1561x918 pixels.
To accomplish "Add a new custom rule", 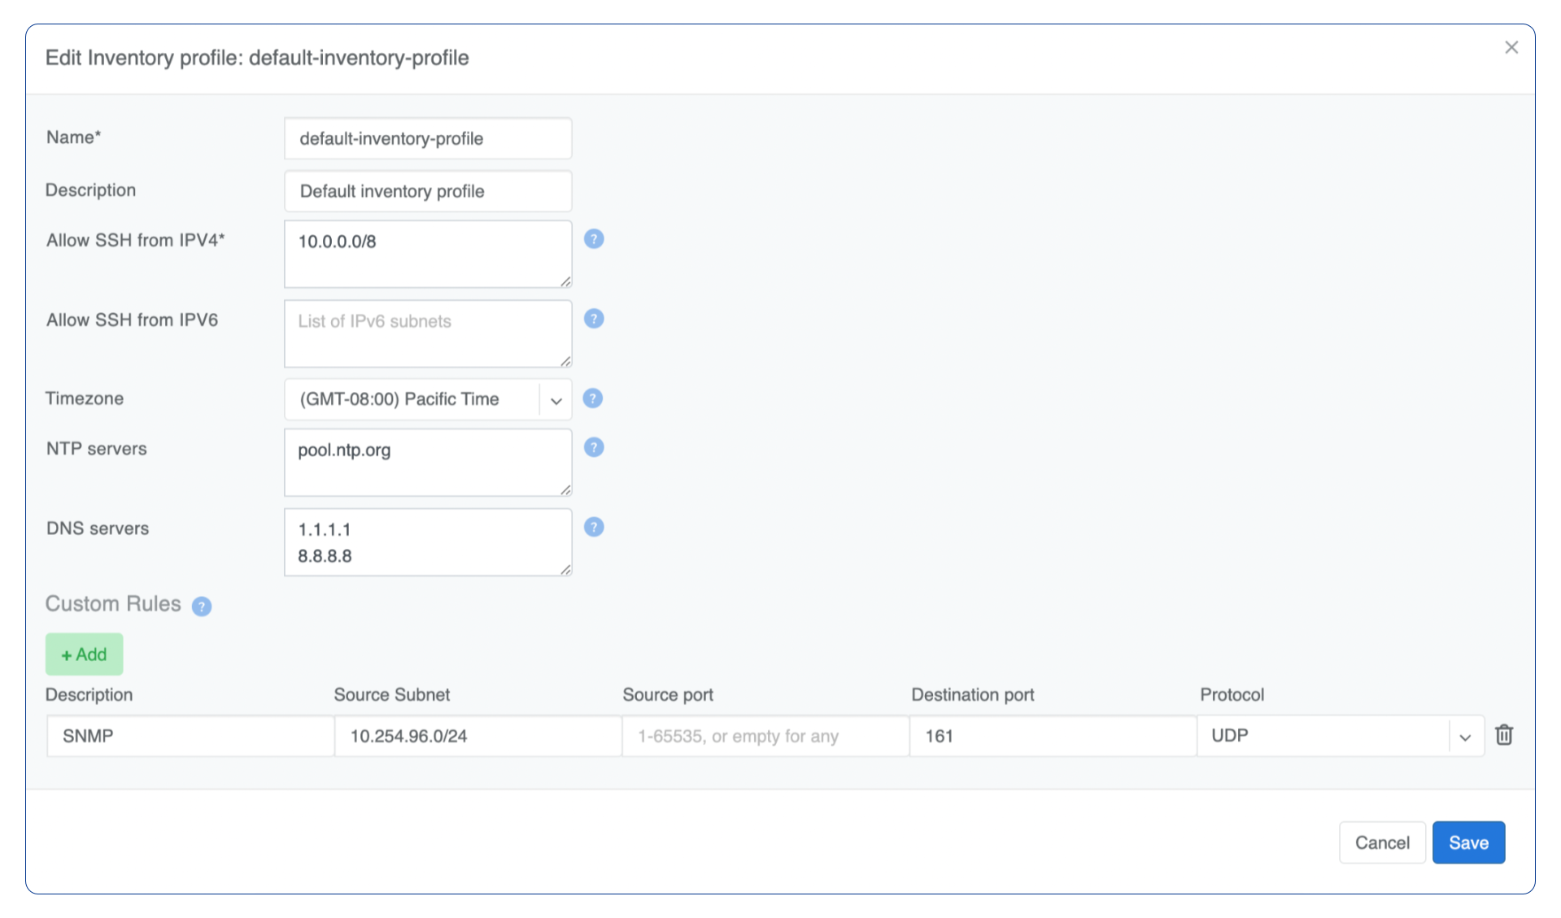I will 85,655.
